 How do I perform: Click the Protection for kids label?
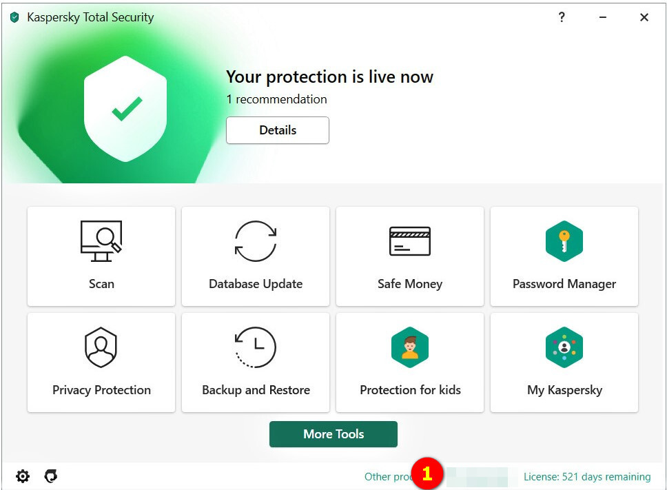point(410,390)
